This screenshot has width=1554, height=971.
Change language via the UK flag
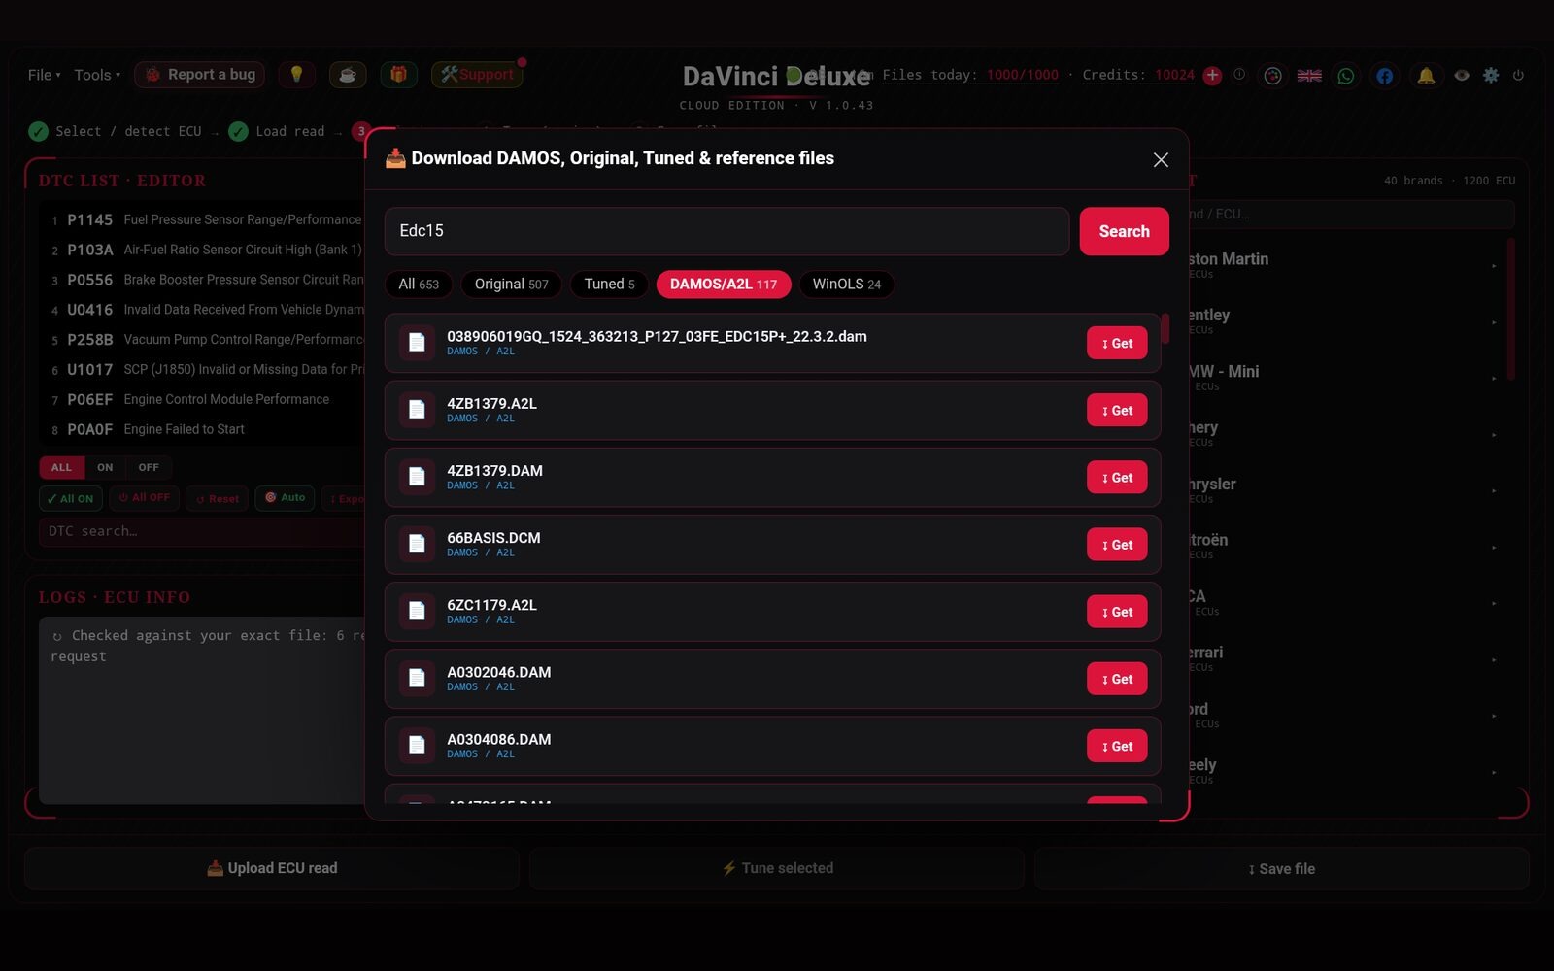click(x=1309, y=76)
